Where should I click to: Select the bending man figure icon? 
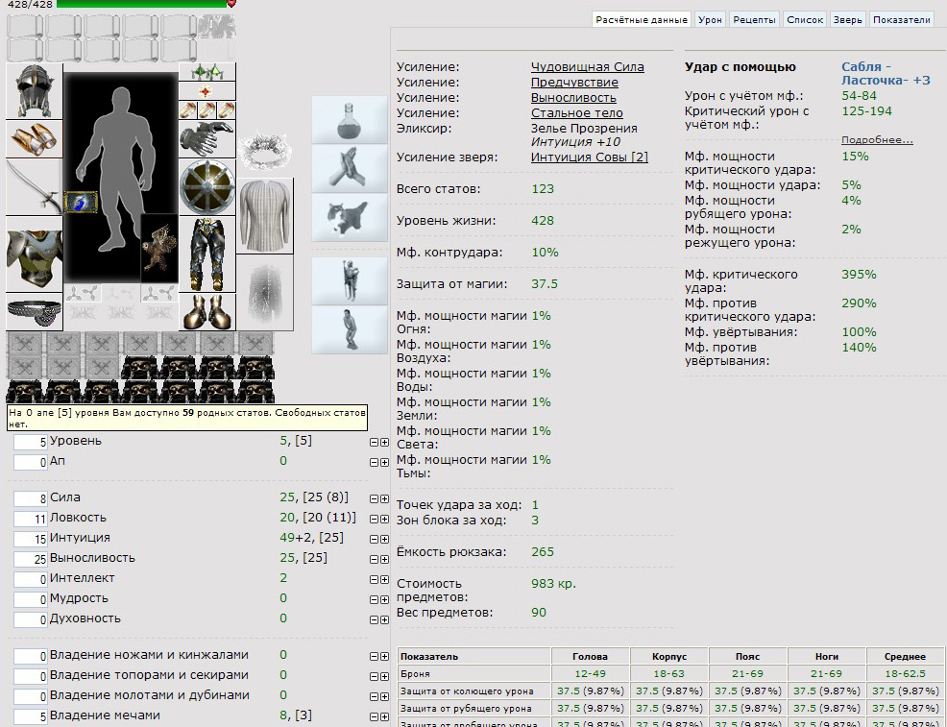coord(349,329)
